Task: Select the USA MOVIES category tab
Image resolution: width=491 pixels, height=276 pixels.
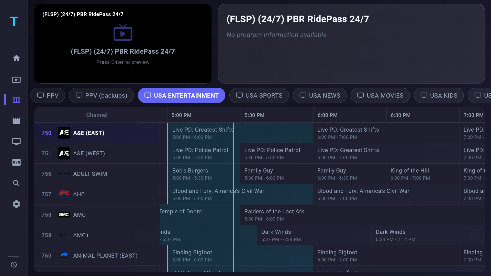Action: click(380, 95)
